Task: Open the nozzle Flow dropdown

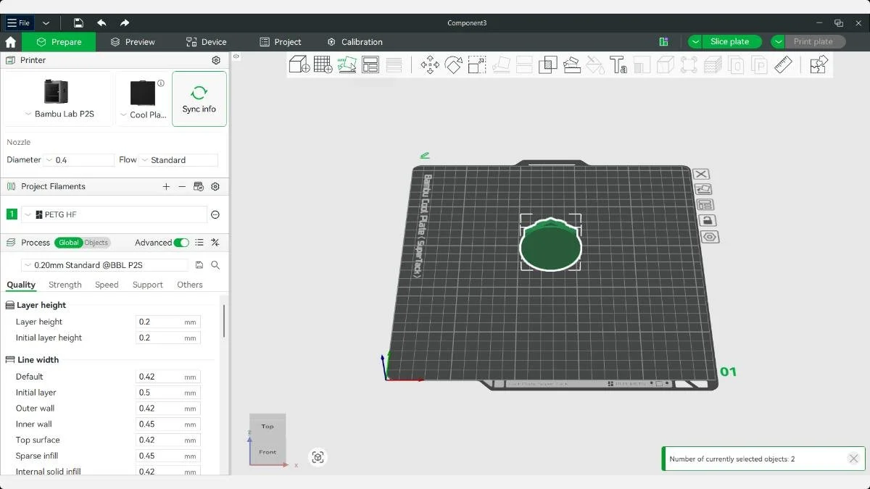Action: (x=178, y=160)
